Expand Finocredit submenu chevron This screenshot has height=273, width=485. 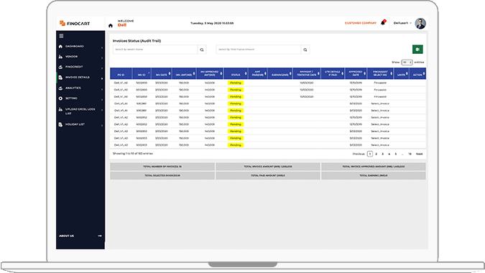click(x=102, y=68)
